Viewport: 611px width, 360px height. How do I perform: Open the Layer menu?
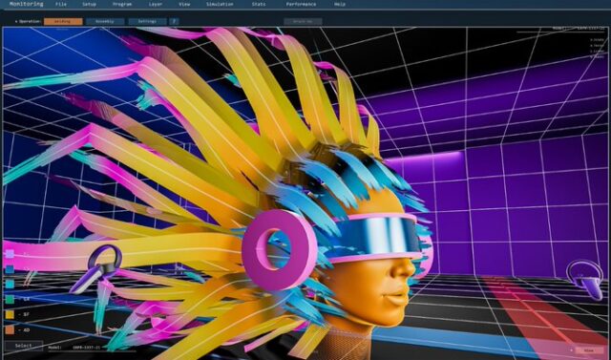(155, 4)
